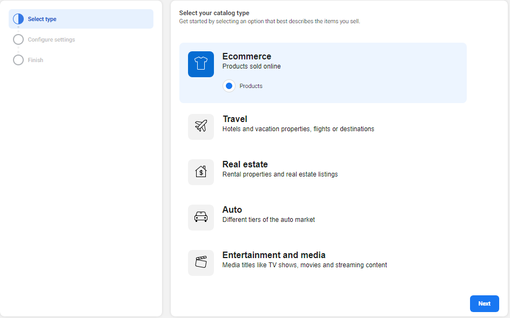This screenshot has height=318, width=510.
Task: Choose the Travel catalog title
Action: pos(234,119)
